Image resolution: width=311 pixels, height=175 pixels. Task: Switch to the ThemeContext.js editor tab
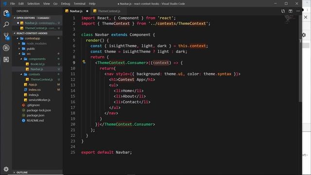pyautogui.click(x=109, y=11)
